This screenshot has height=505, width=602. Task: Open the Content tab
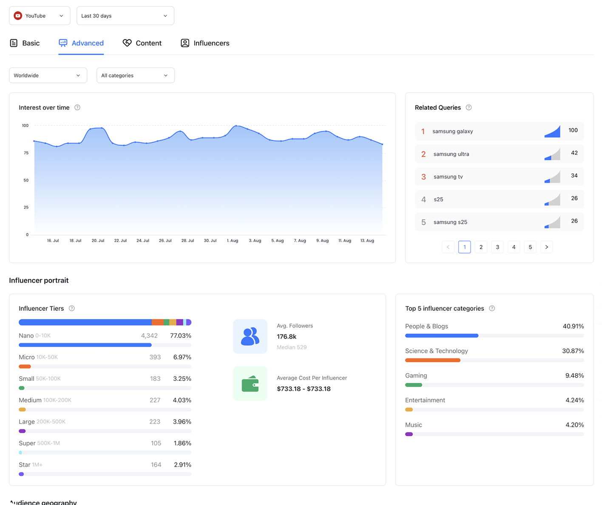click(x=142, y=43)
